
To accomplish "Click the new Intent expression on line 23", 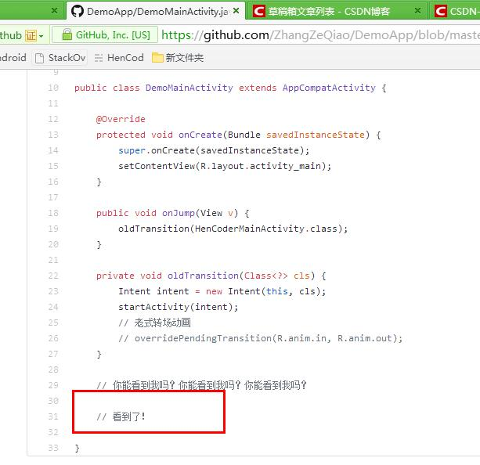I will [265, 291].
